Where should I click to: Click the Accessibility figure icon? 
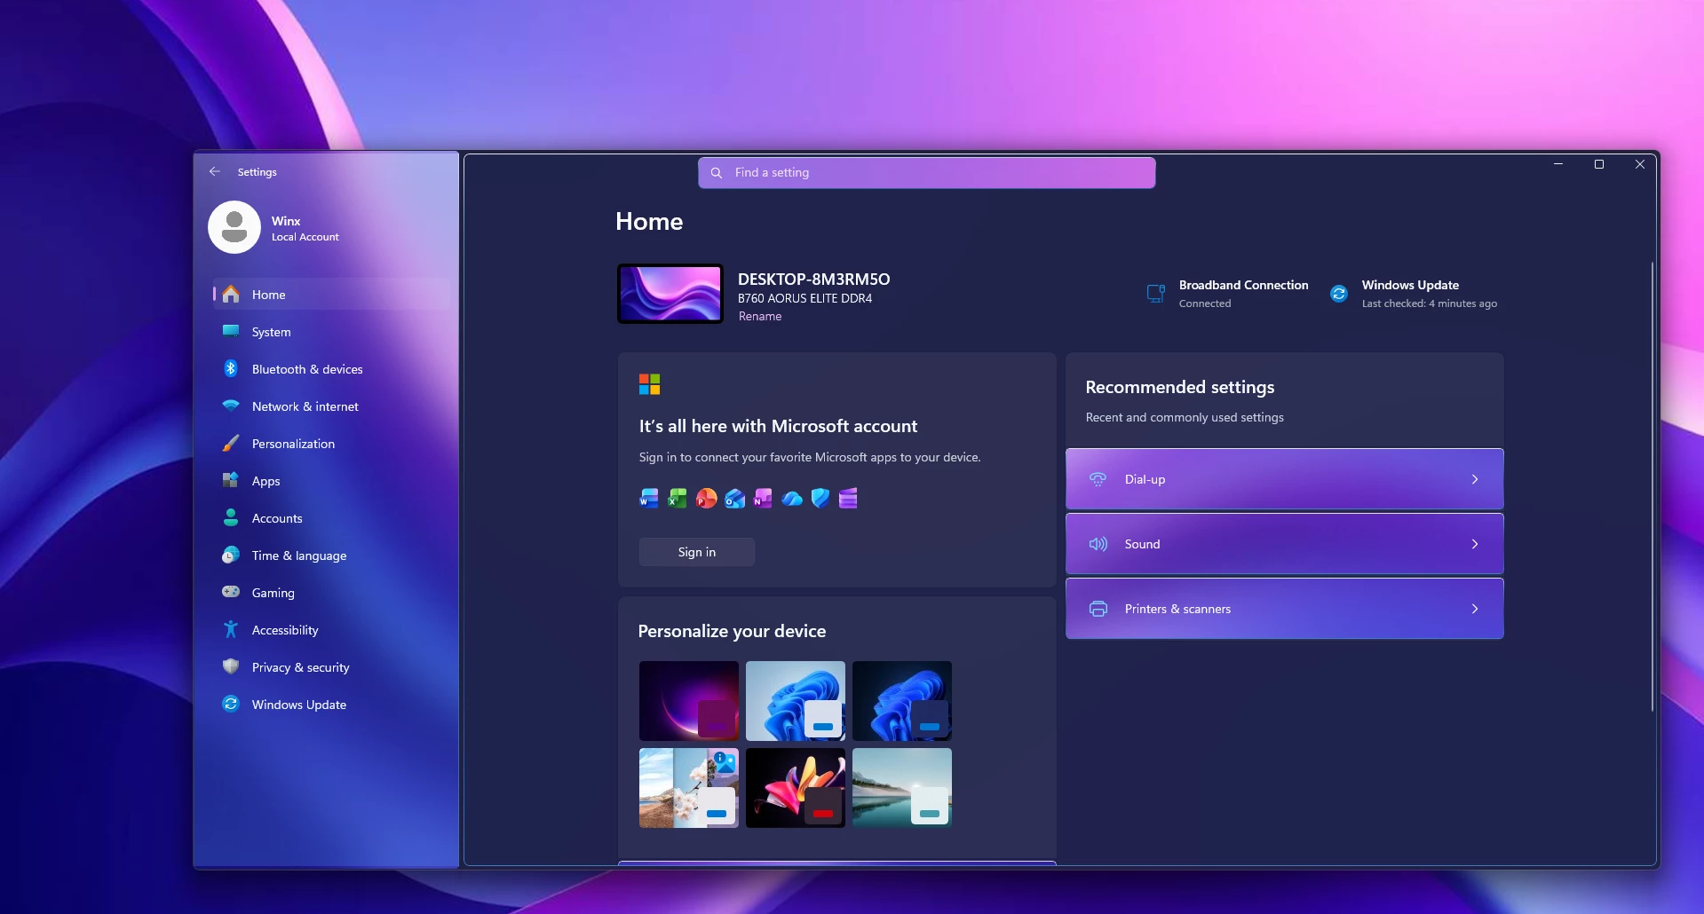coord(231,629)
